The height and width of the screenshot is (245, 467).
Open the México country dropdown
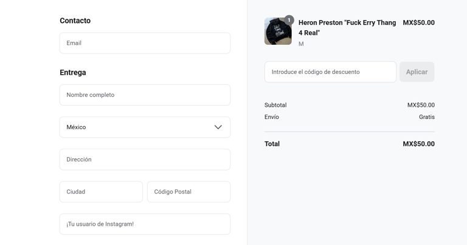(x=144, y=127)
